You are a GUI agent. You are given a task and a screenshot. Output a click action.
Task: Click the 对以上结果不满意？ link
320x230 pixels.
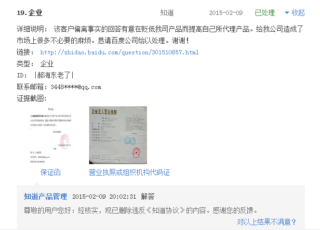click(x=267, y=222)
